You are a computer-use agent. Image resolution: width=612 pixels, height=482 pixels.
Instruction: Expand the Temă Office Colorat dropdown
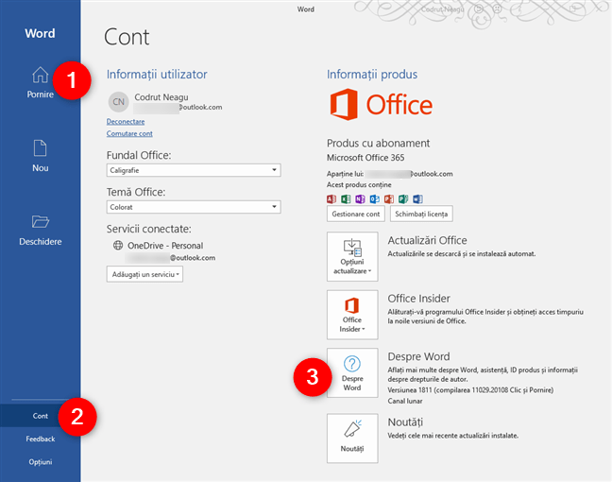tap(194, 207)
